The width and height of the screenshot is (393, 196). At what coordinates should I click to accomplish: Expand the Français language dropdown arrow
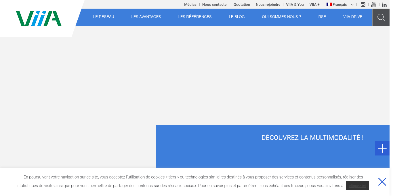point(352,5)
